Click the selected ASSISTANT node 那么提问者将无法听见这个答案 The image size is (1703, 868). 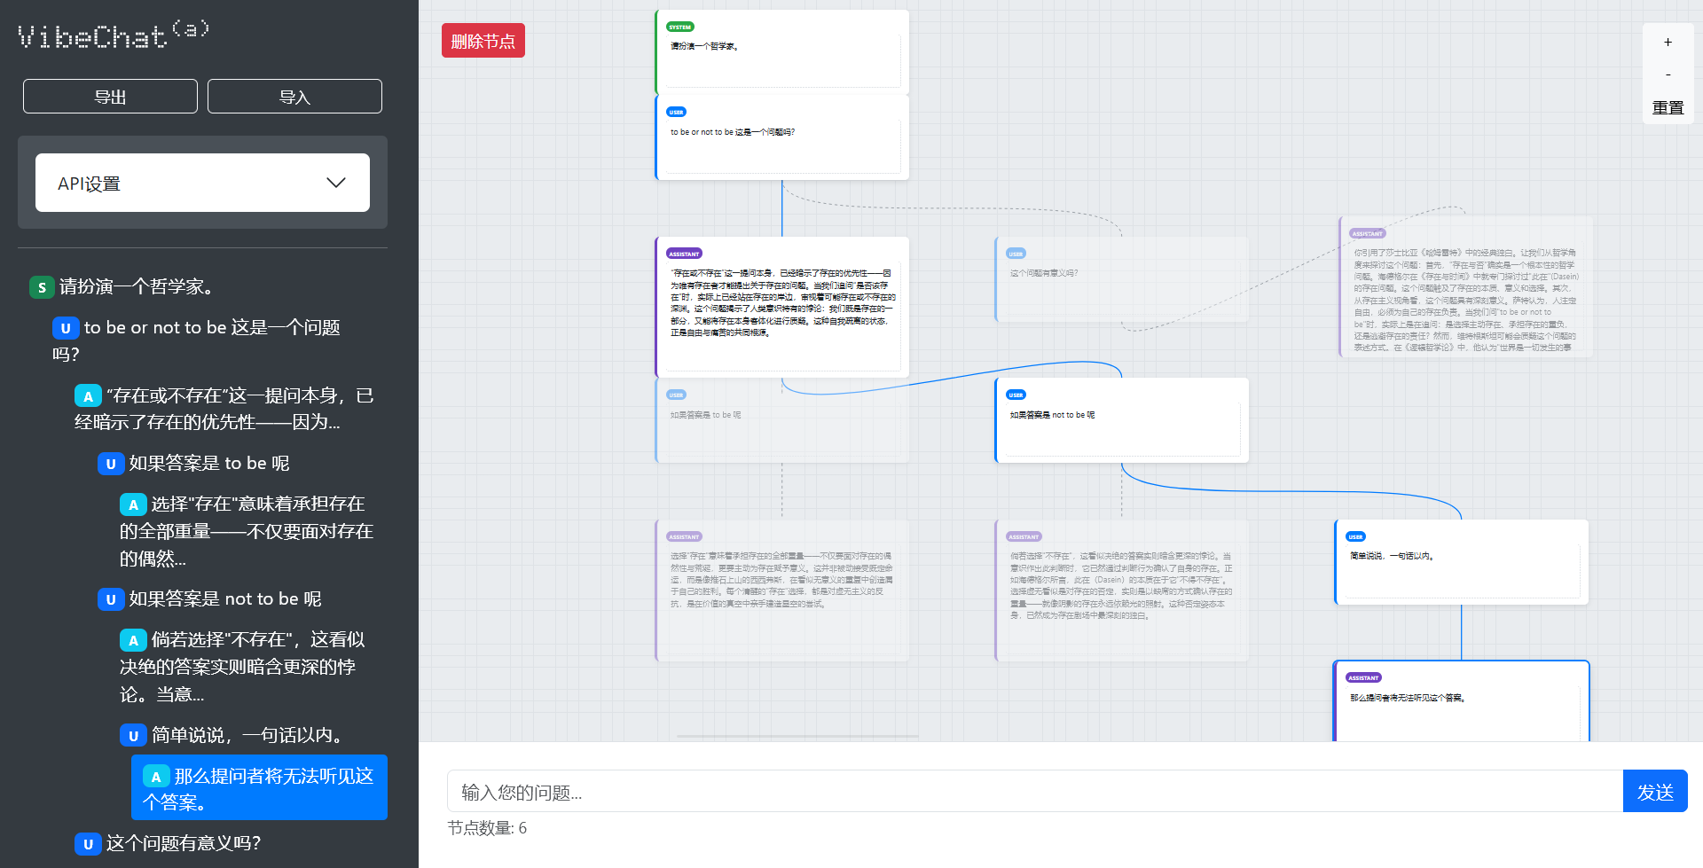coord(1462,701)
